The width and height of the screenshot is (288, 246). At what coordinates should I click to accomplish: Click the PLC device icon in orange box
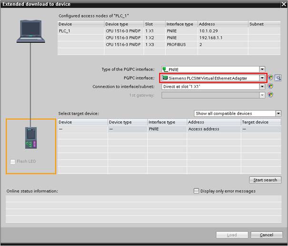[x=30, y=138]
